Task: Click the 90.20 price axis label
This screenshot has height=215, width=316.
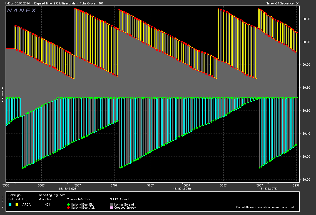Action: [x=306, y=42]
